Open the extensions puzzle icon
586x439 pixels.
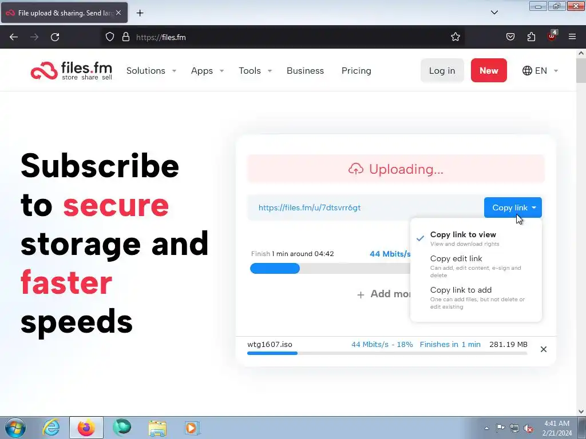click(x=531, y=37)
